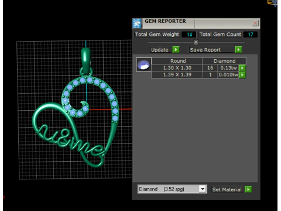Open the Diamond material dropdown
The width and height of the screenshot is (281, 211).
[203, 189]
